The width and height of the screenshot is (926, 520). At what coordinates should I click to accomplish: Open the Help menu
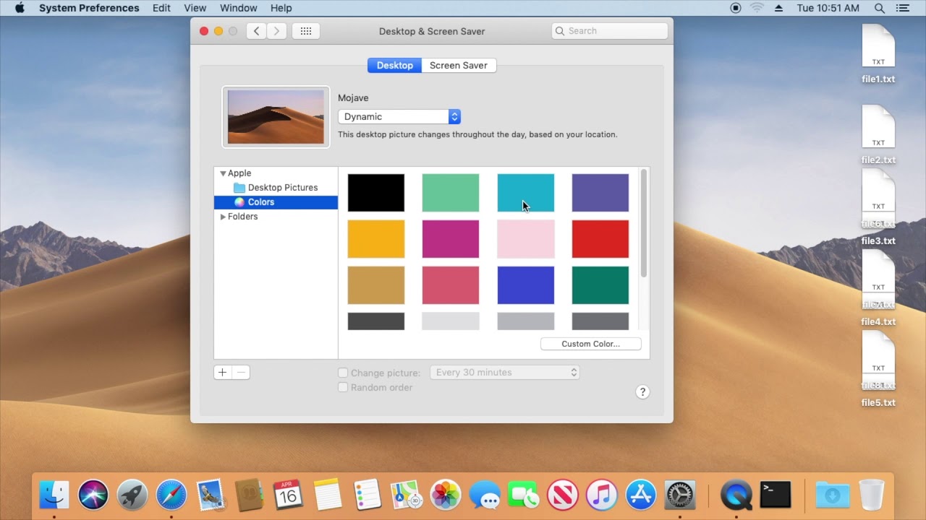[x=281, y=8]
